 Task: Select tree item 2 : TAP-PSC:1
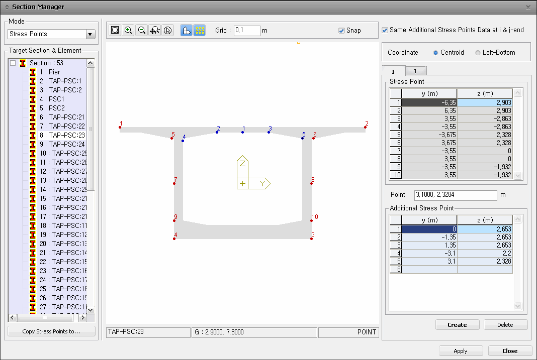[60, 81]
